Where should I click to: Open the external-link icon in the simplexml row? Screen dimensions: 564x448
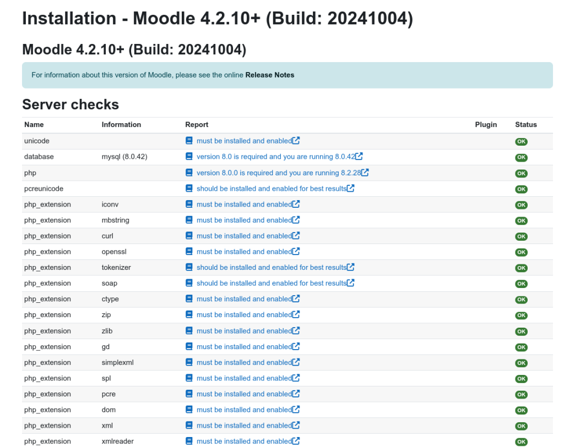click(x=296, y=363)
